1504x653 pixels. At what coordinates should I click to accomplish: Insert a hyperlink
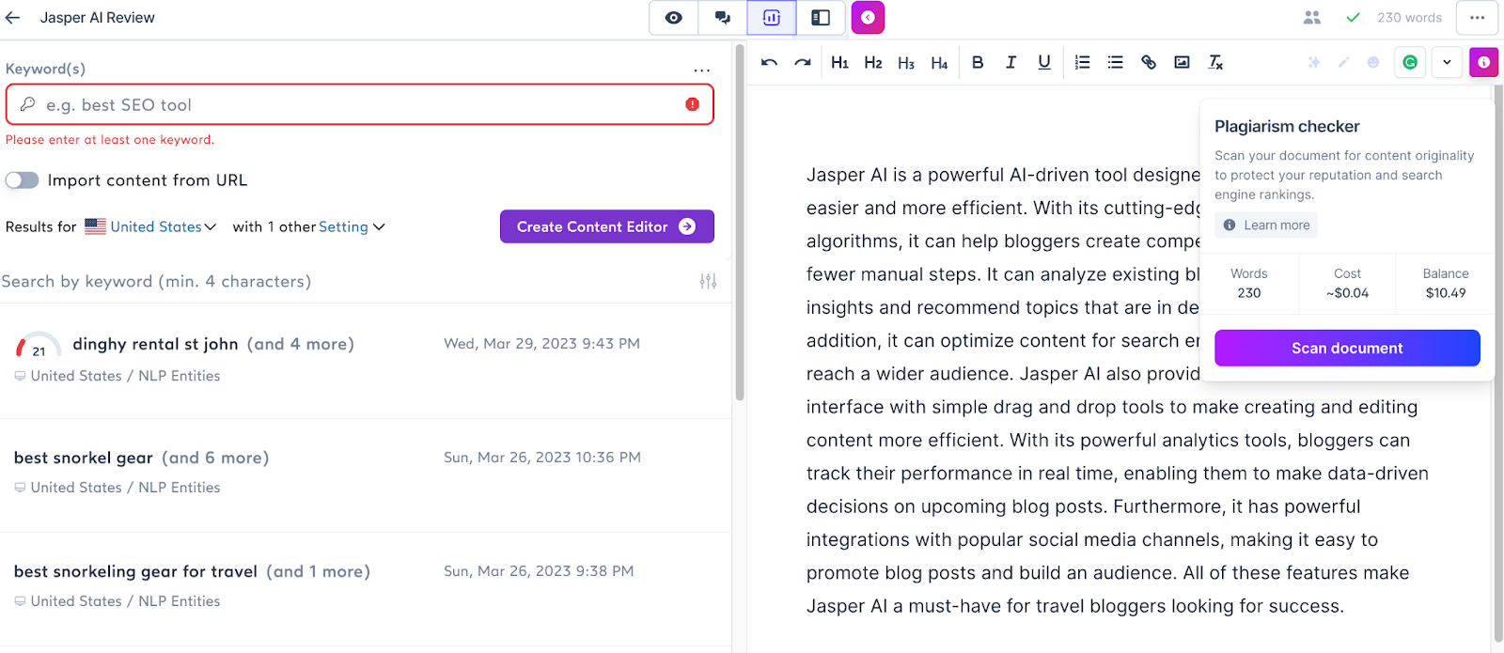pyautogui.click(x=1149, y=62)
